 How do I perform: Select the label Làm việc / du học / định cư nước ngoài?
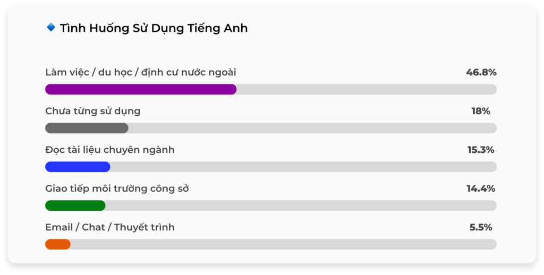pos(140,72)
